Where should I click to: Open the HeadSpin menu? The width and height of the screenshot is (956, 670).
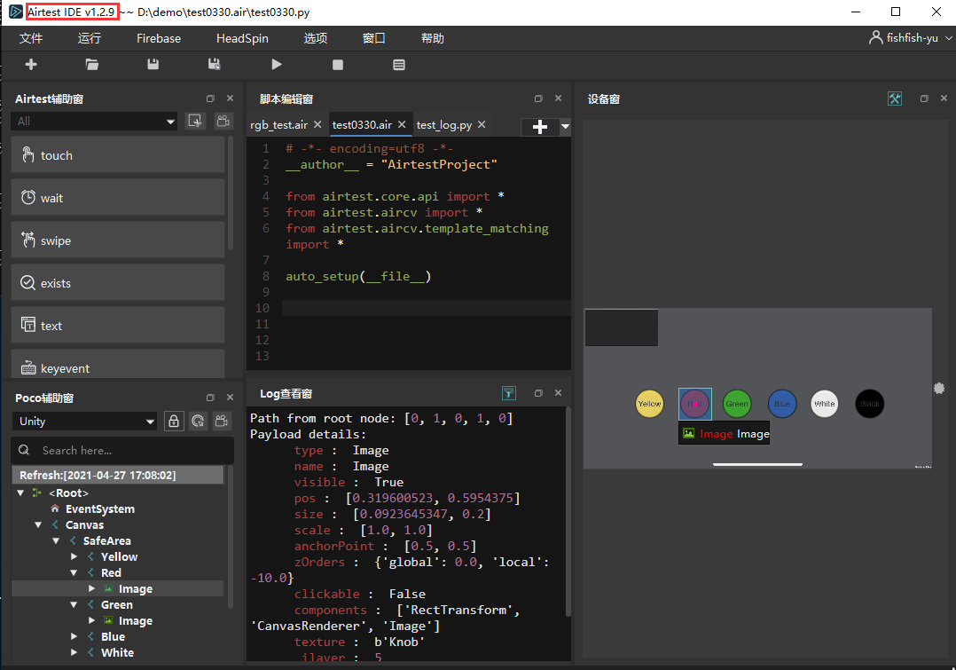tap(242, 38)
